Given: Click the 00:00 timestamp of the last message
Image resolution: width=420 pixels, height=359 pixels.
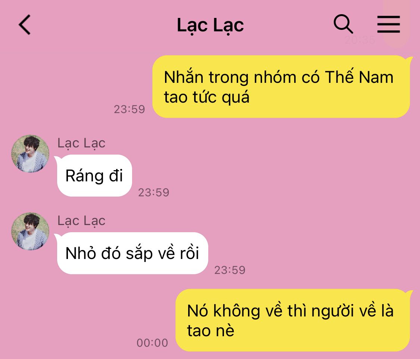Looking at the screenshot, I should point(152,343).
